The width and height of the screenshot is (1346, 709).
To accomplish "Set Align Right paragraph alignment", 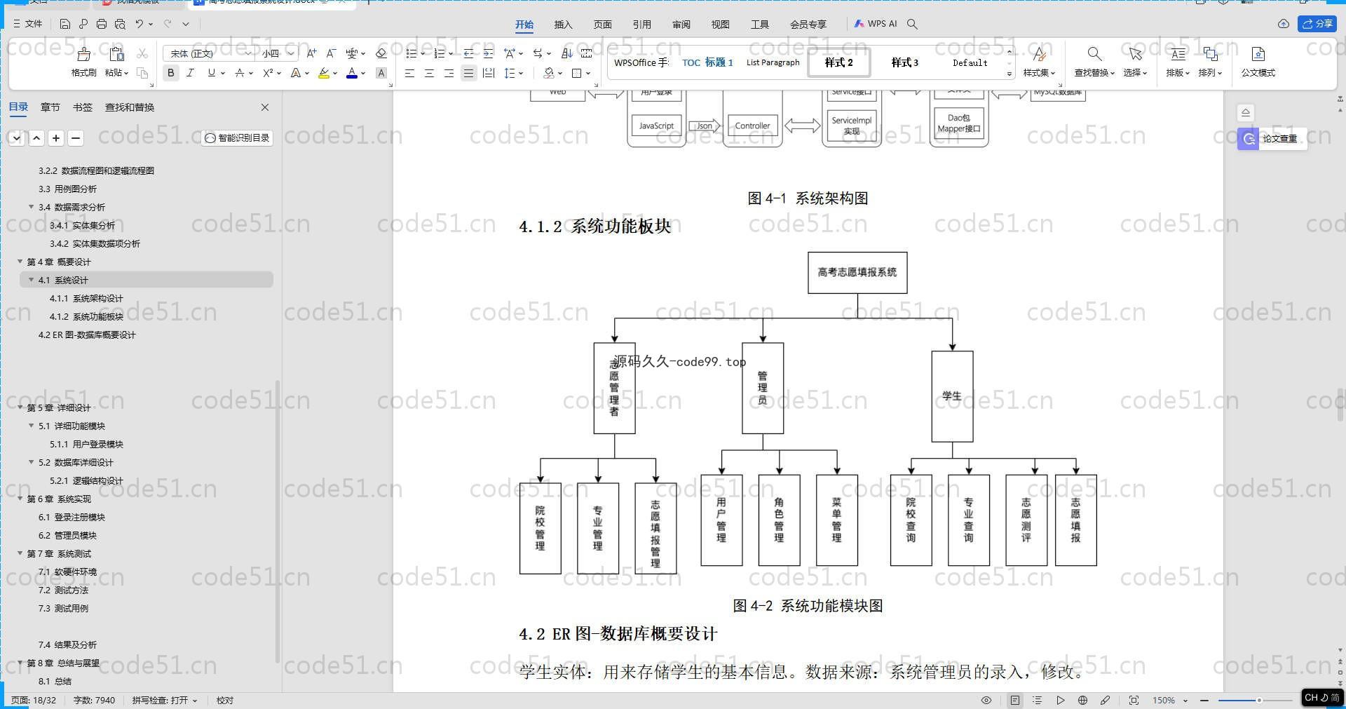I will (x=449, y=73).
